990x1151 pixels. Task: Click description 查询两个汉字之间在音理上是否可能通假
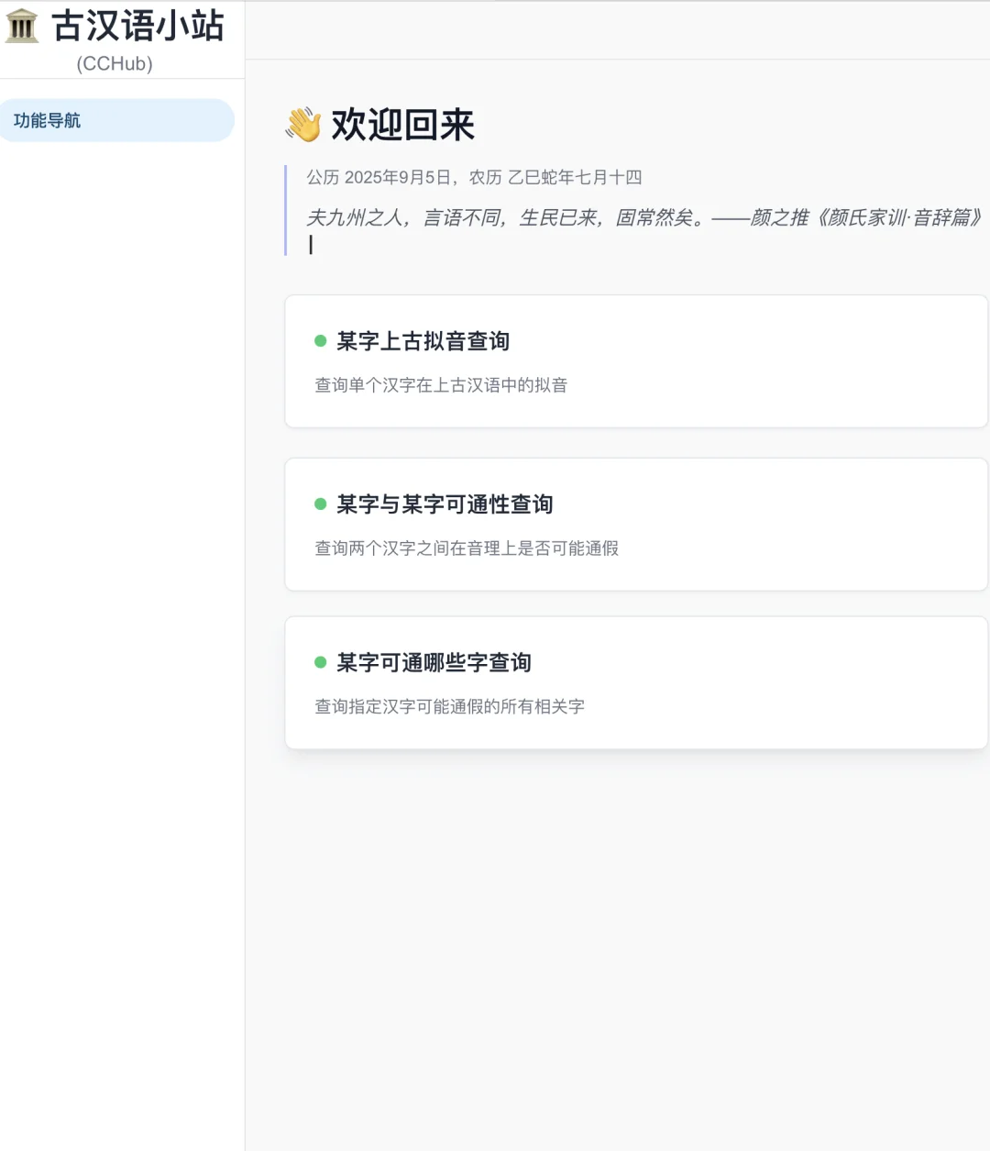tap(467, 548)
